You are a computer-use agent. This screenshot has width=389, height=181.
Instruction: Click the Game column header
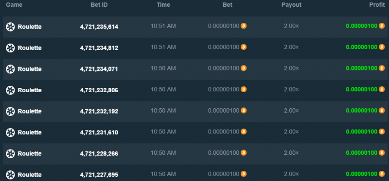(x=14, y=5)
